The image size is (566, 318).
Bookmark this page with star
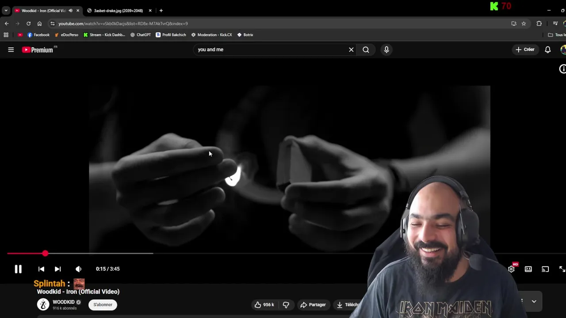coord(524,23)
